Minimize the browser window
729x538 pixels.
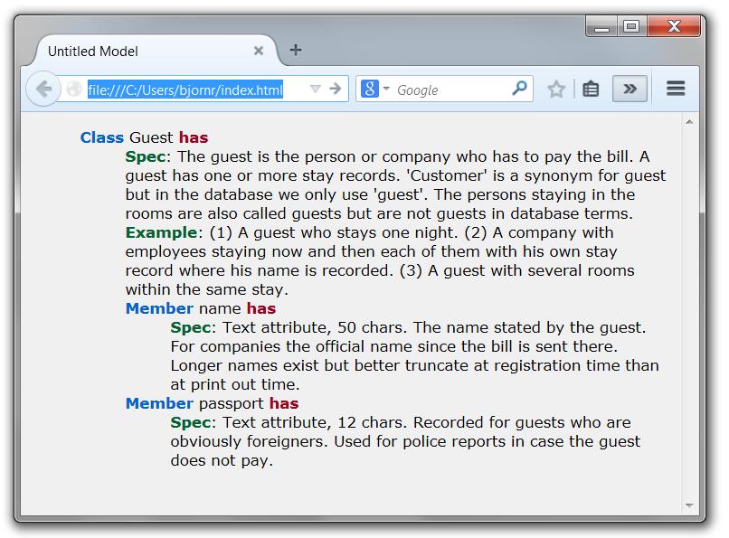(x=601, y=26)
